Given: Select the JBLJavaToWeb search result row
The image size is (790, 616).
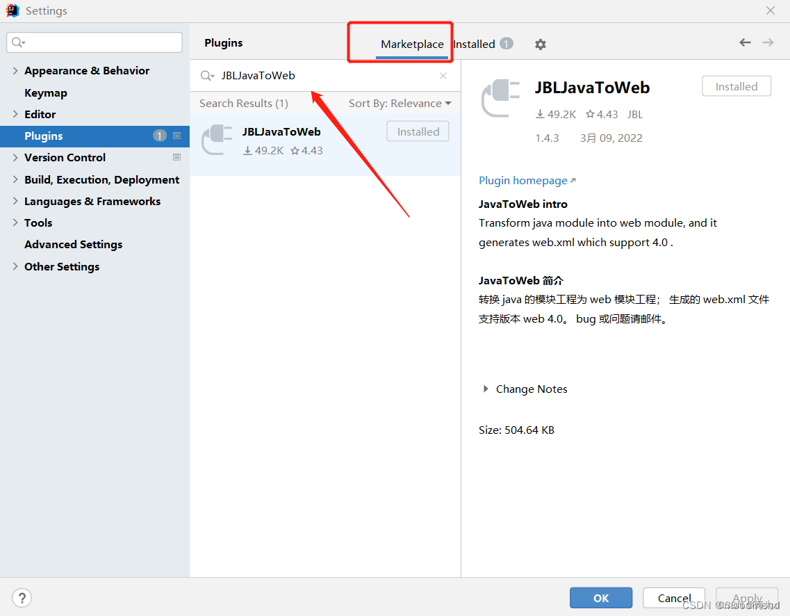Looking at the screenshot, I should pos(325,145).
